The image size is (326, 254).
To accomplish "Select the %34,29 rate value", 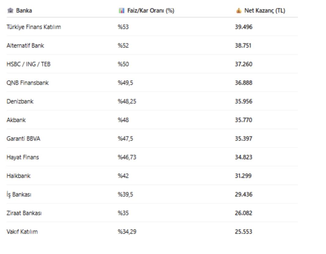I will (x=127, y=232).
